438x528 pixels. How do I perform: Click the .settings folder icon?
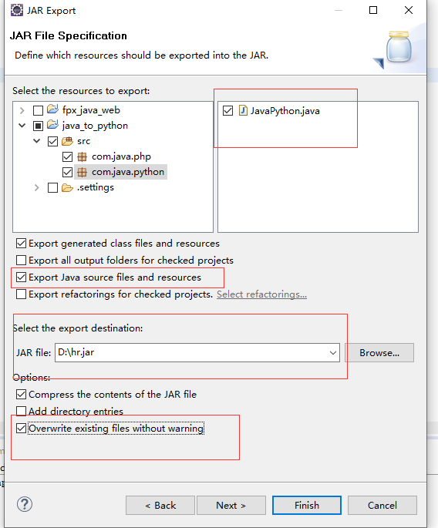67,187
